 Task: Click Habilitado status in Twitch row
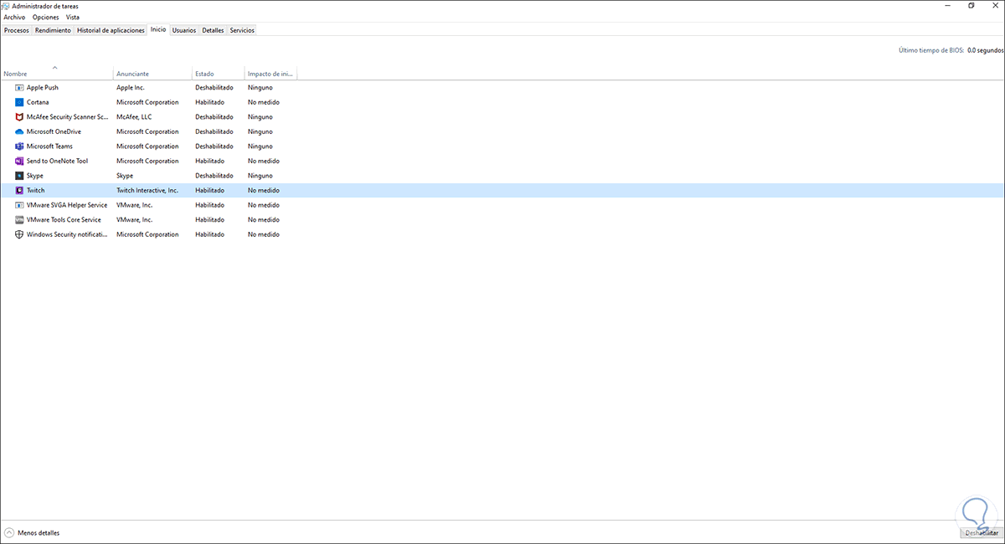(210, 190)
